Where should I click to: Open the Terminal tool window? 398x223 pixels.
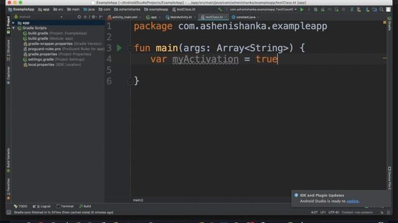point(65,206)
